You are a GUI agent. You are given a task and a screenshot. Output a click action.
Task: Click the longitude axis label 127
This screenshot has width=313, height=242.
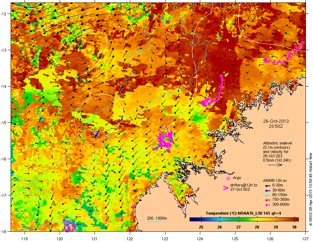point(306,238)
